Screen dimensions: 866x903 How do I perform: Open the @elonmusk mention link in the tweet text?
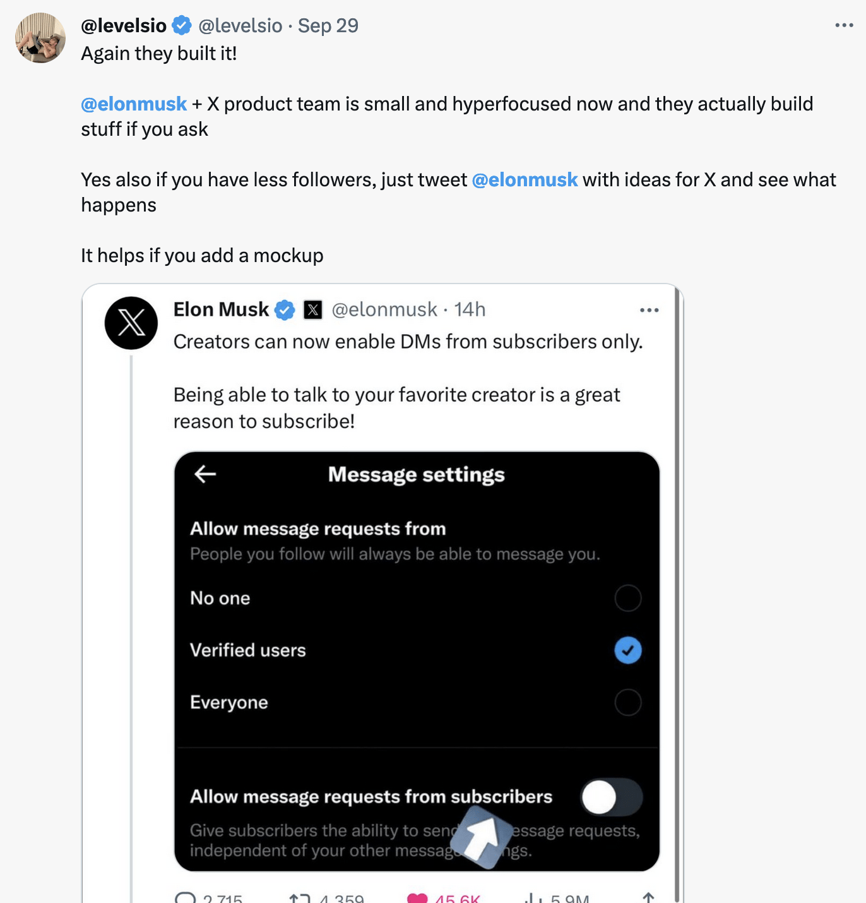133,104
